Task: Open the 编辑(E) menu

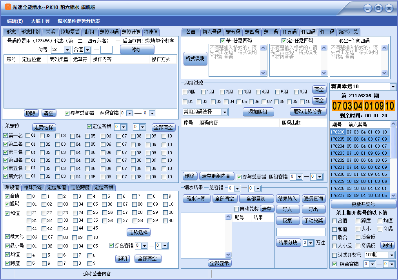Action: [15, 21]
